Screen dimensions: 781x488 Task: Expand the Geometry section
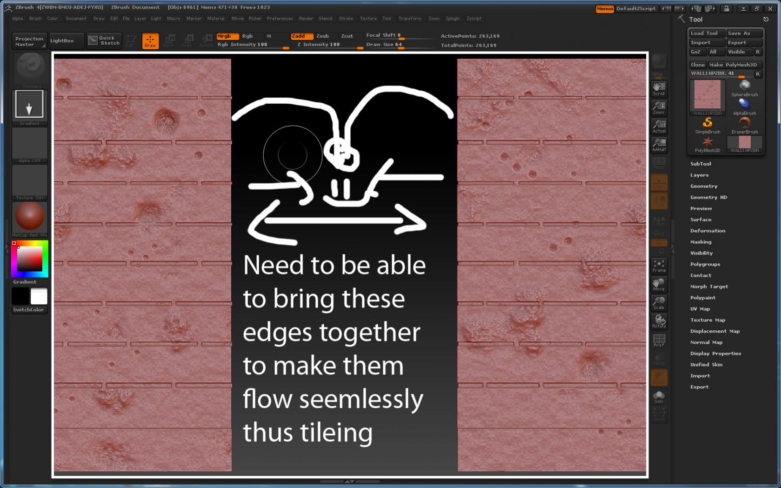(x=703, y=186)
